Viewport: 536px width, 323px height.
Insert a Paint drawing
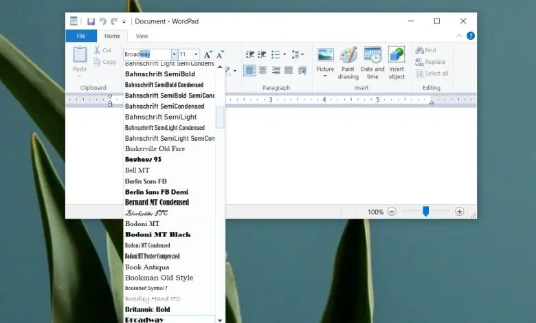pos(348,63)
